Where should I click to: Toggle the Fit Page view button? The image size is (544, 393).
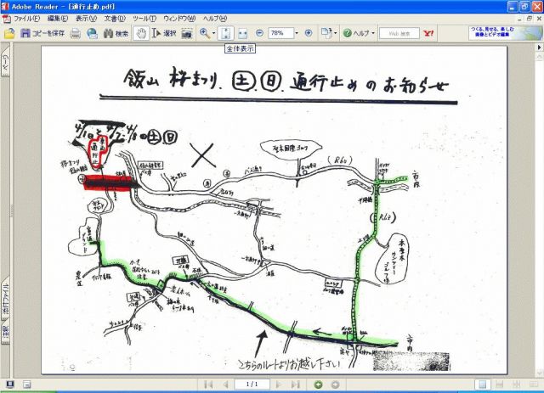[x=225, y=33]
